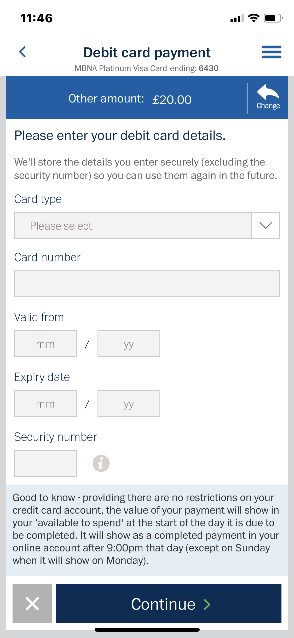Tap the Other amount £20.00 banner
294x638 pixels.
[130, 99]
